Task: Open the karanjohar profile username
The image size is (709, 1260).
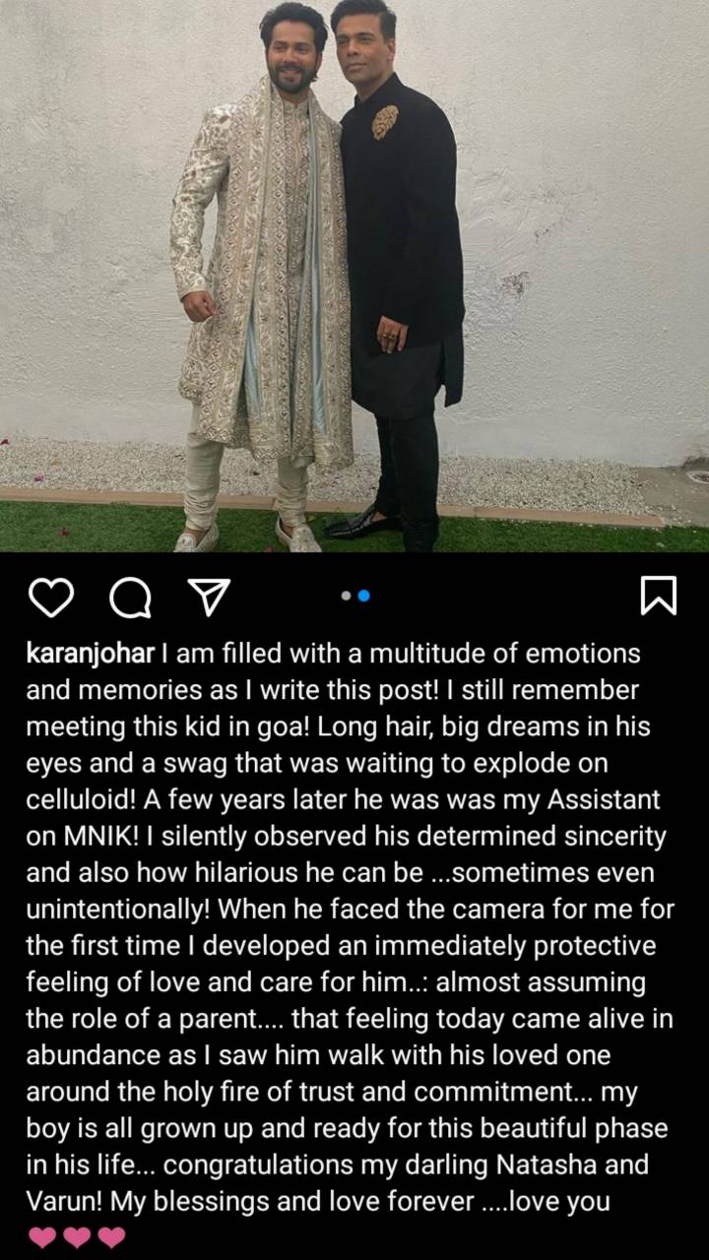Action: (x=89, y=654)
